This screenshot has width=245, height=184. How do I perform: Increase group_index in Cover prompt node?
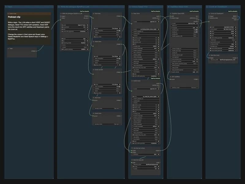click(x=120, y=93)
